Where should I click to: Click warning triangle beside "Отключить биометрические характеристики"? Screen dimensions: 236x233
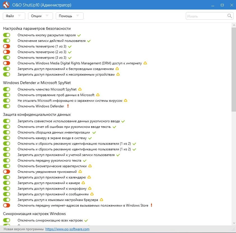tap(90, 166)
